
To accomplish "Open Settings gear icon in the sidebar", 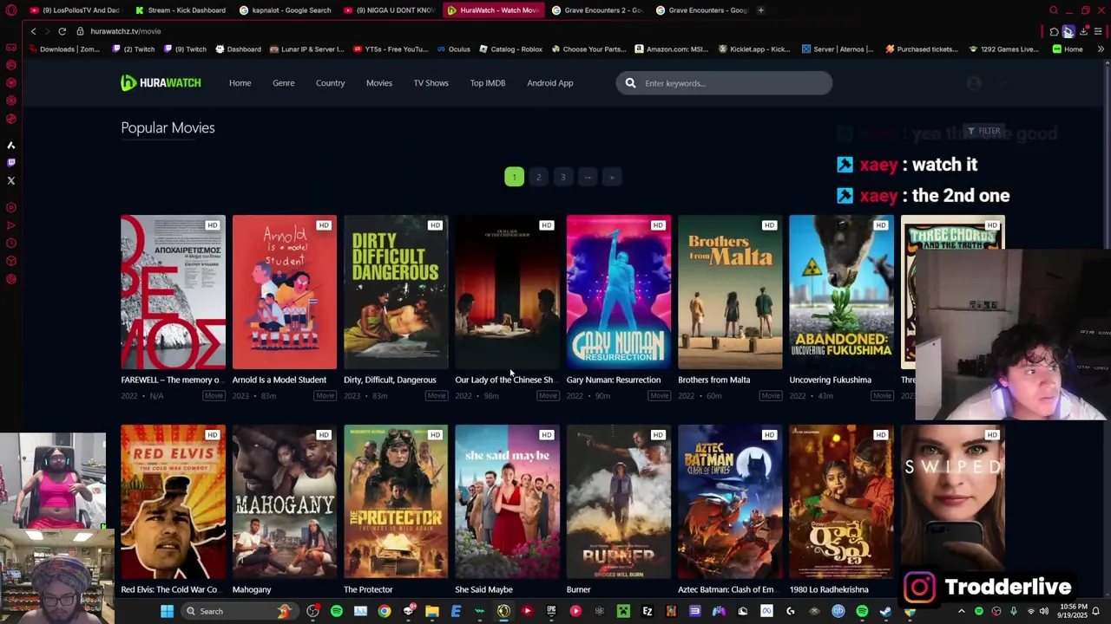I will click(11, 279).
